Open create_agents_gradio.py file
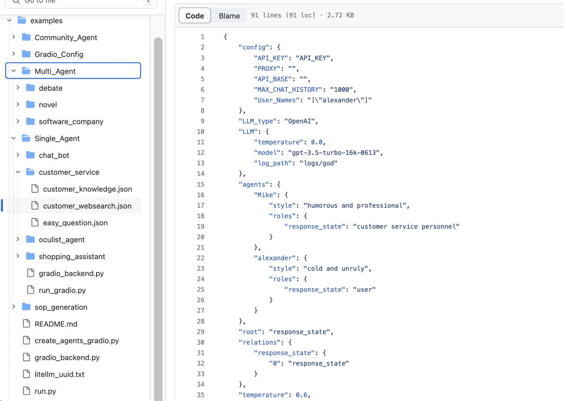Viewport: 564px width, 401px height. coord(77,341)
